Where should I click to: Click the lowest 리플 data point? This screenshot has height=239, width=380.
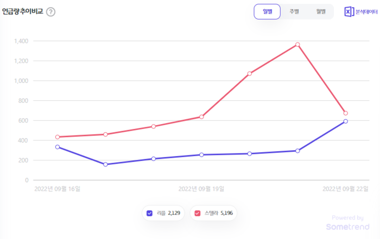105,164
